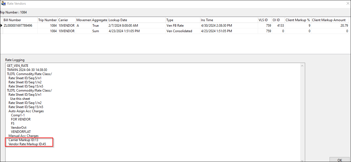Click Ins Time 4/30/2024 2:38:30 PM

coord(229,26)
